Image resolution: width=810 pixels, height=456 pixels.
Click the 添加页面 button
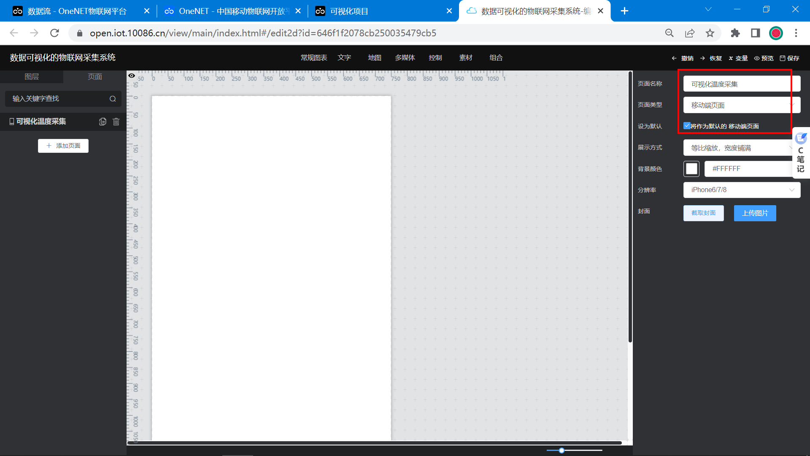tap(63, 146)
